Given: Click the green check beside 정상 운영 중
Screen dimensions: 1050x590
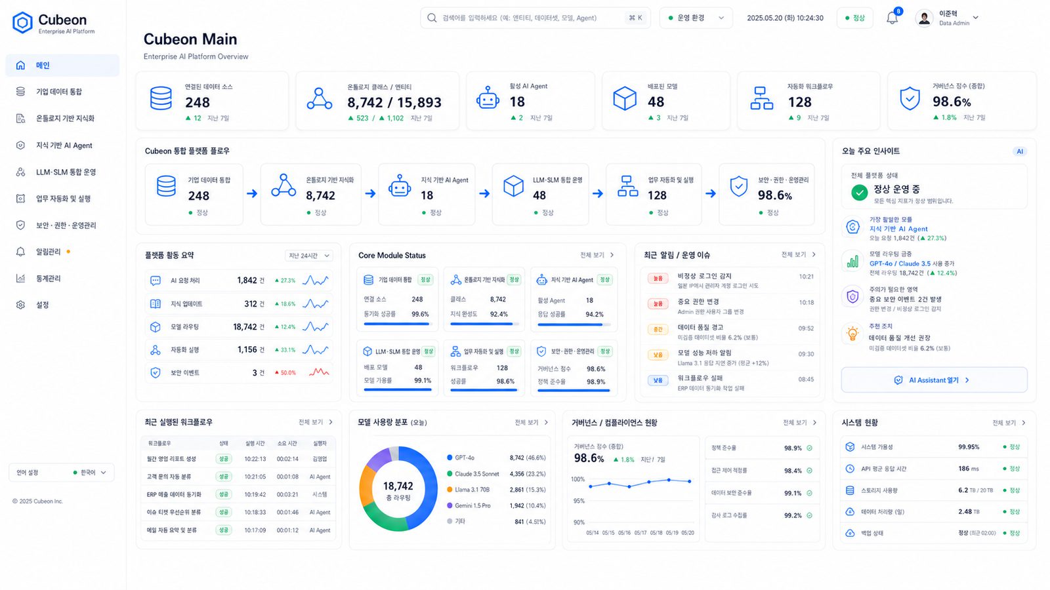Looking at the screenshot, I should coord(859,192).
